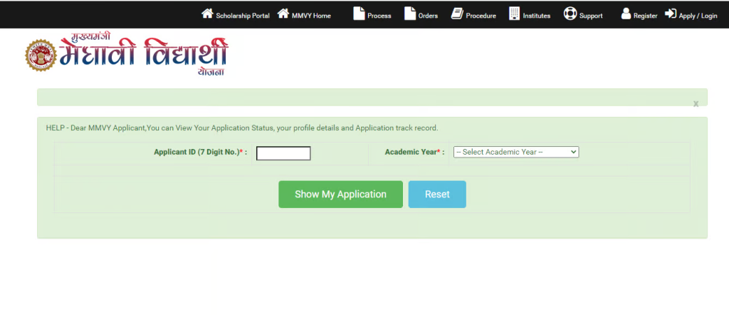Open the Apply / Login link text
The image size is (729, 315).
click(x=698, y=16)
